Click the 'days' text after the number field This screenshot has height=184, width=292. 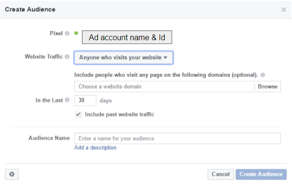(x=106, y=101)
